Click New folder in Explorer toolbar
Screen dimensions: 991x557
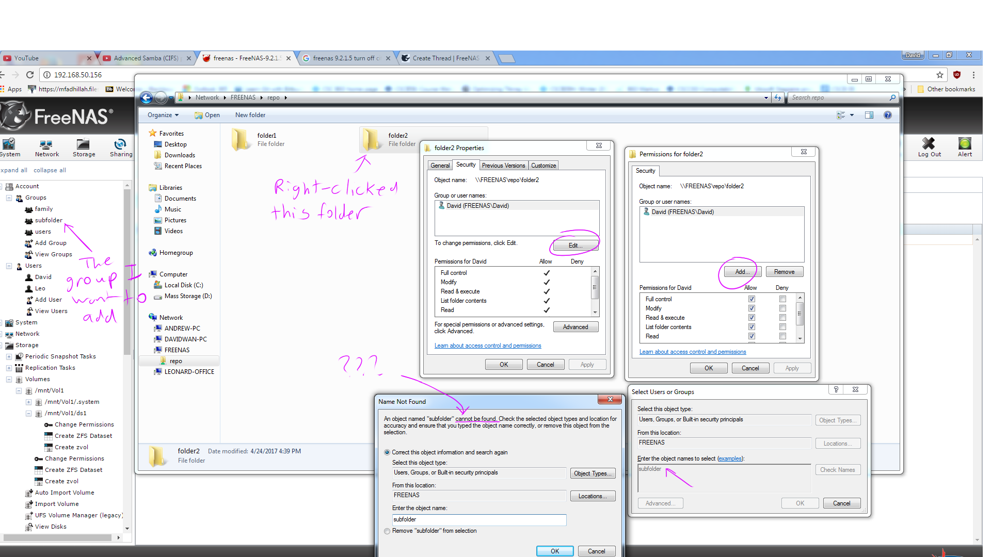[x=250, y=115]
